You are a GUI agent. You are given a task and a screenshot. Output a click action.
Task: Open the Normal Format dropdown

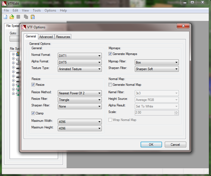[x=80, y=56]
